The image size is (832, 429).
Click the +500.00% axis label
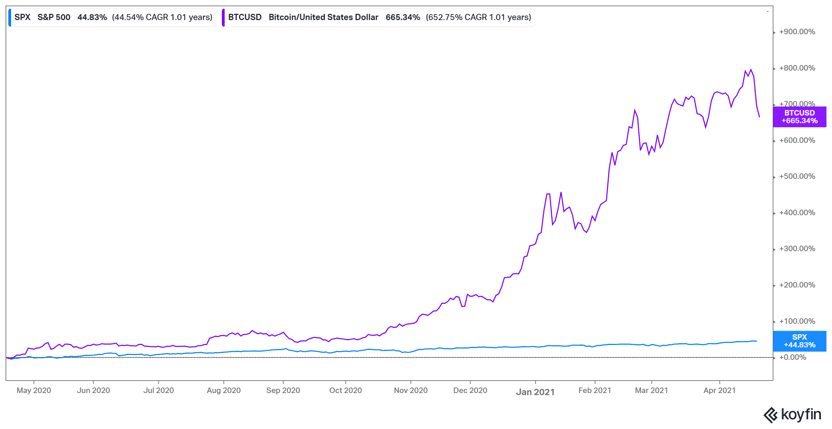797,176
